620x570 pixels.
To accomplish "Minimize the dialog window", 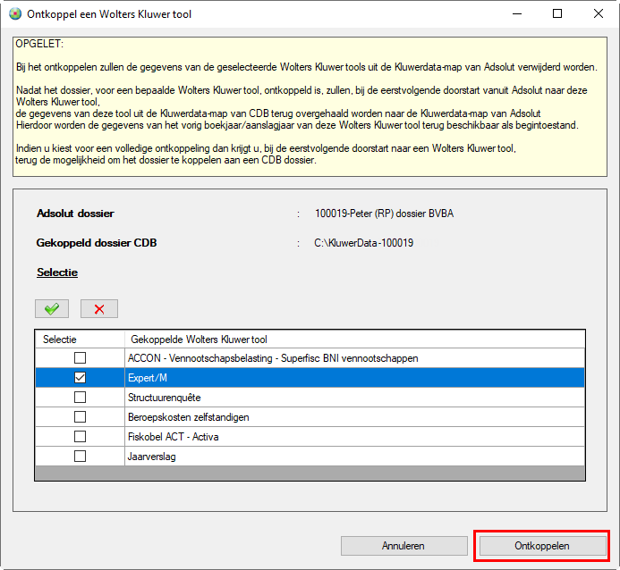I will [x=516, y=14].
